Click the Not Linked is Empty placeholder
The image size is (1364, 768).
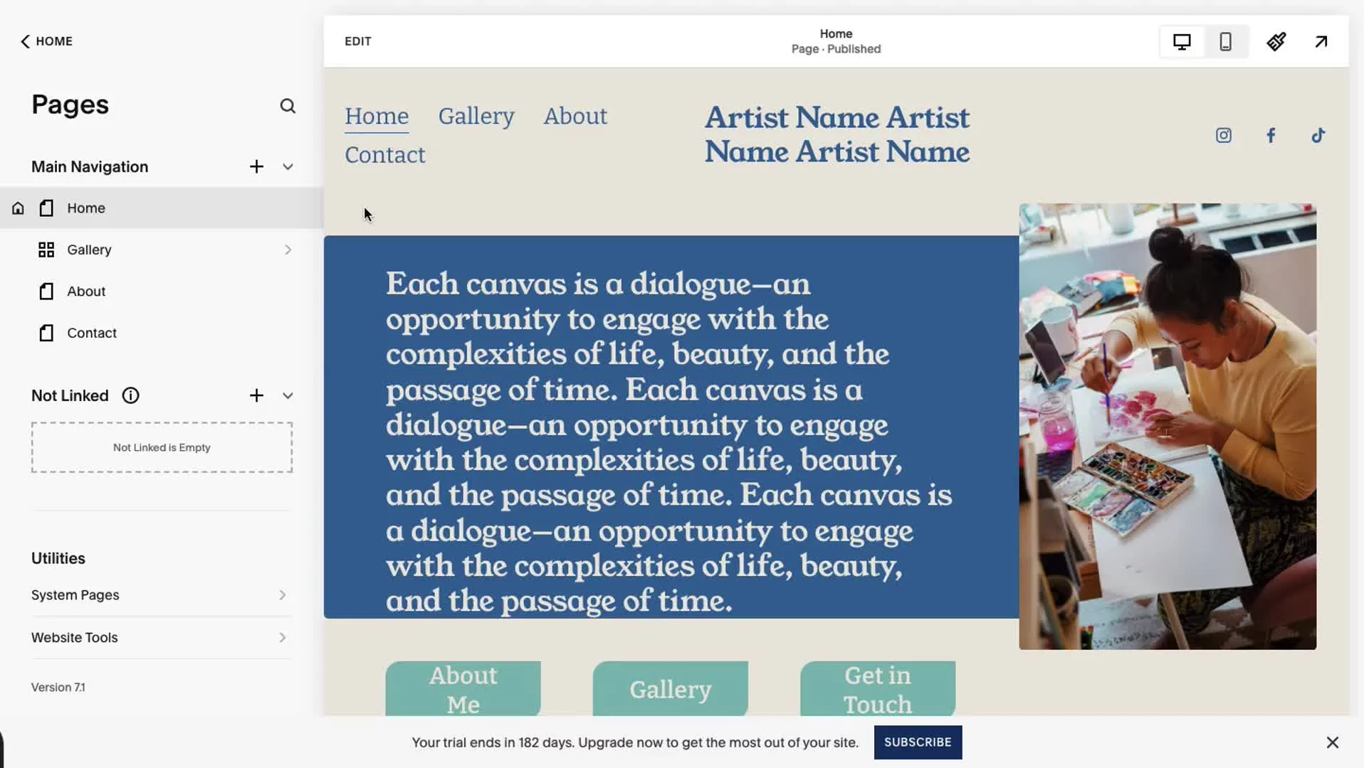tap(162, 447)
